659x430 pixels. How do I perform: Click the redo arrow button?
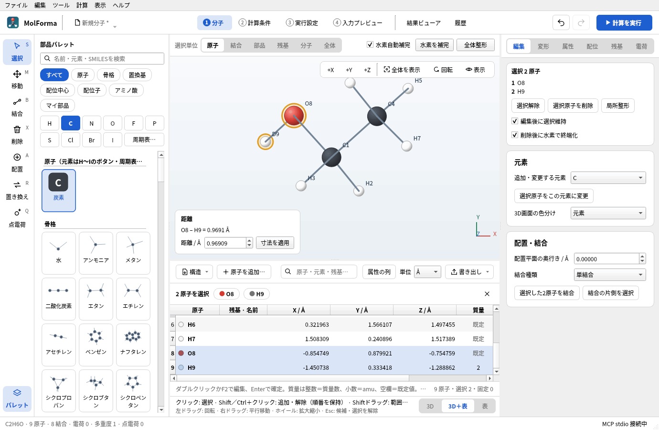point(581,22)
